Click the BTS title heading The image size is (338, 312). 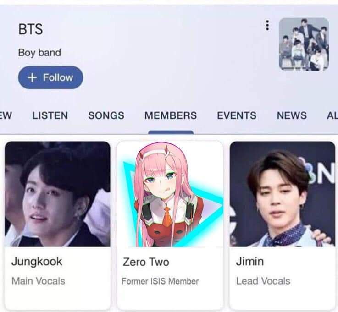pyautogui.click(x=30, y=29)
